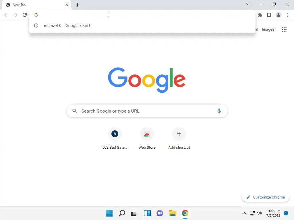Image resolution: width=294 pixels, height=220 pixels.
Task: Select the New Tab tab
Action: 37,5
